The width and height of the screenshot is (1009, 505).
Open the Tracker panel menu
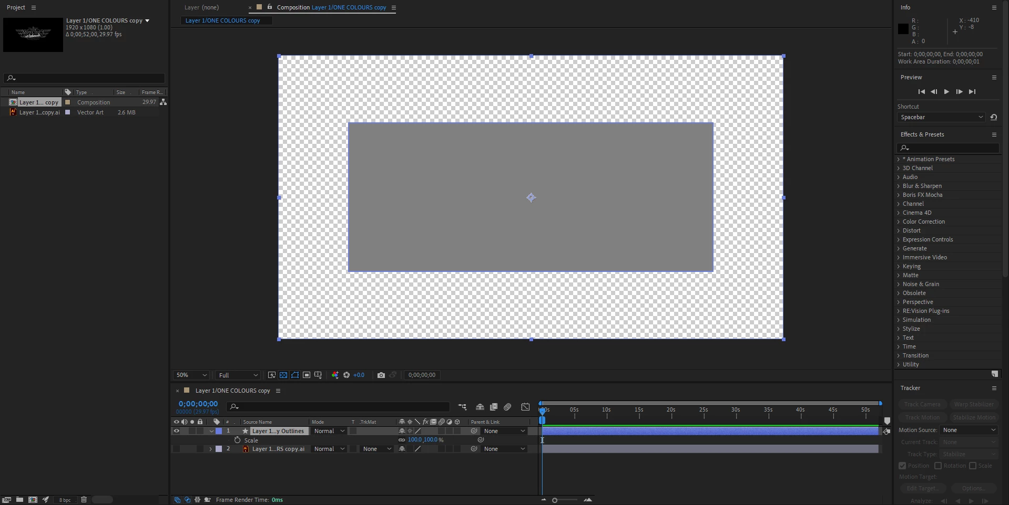(x=994, y=388)
